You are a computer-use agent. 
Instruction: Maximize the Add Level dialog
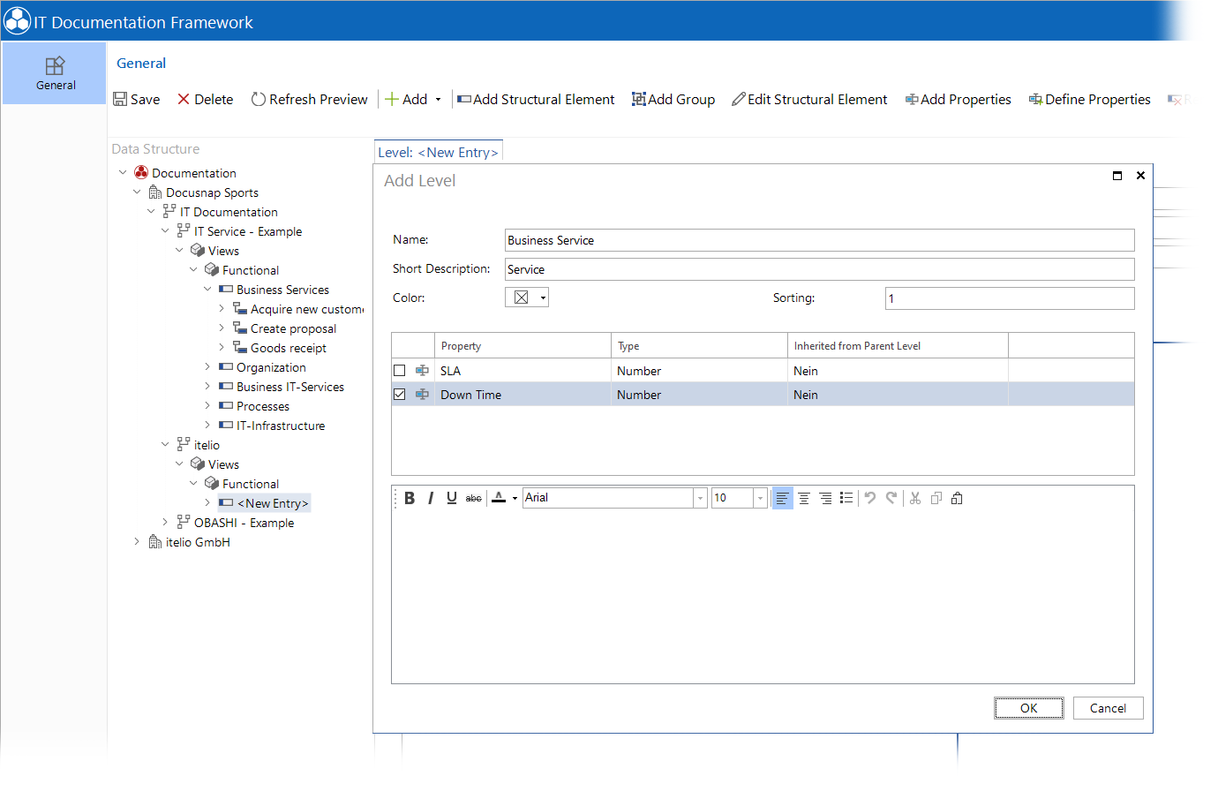point(1117,176)
